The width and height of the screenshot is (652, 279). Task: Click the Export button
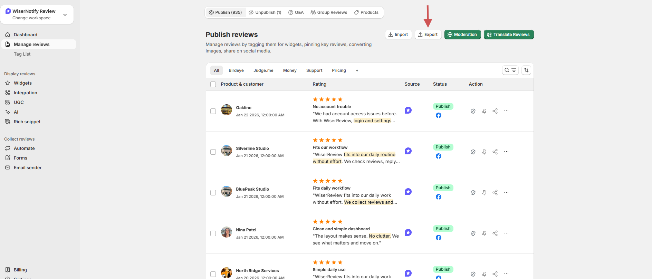point(428,35)
